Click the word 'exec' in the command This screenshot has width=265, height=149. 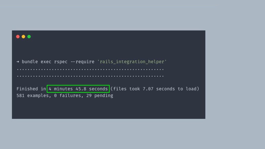click(46, 62)
